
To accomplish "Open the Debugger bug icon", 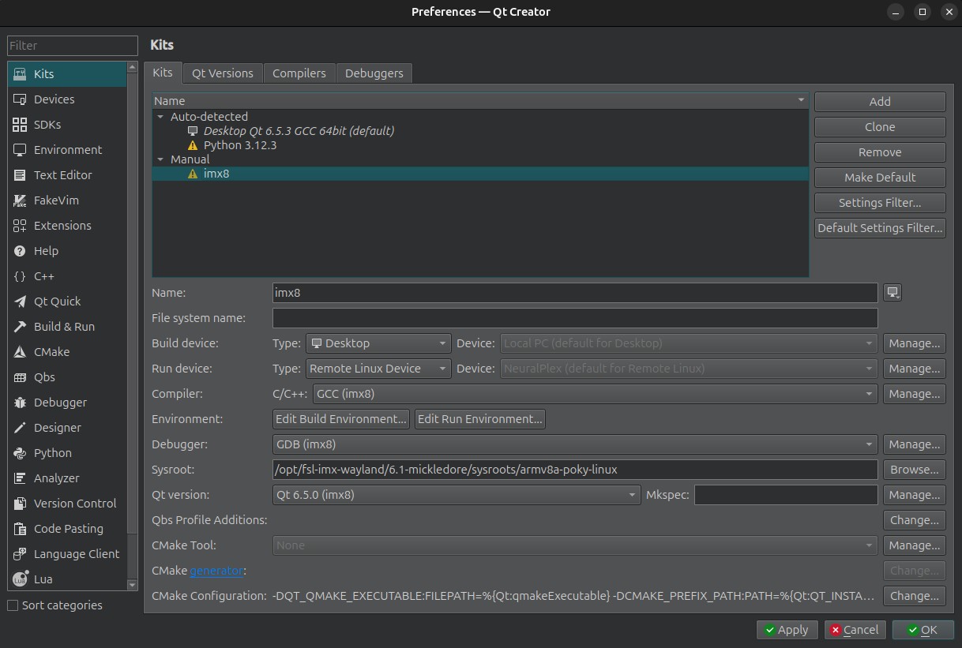I will [21, 403].
